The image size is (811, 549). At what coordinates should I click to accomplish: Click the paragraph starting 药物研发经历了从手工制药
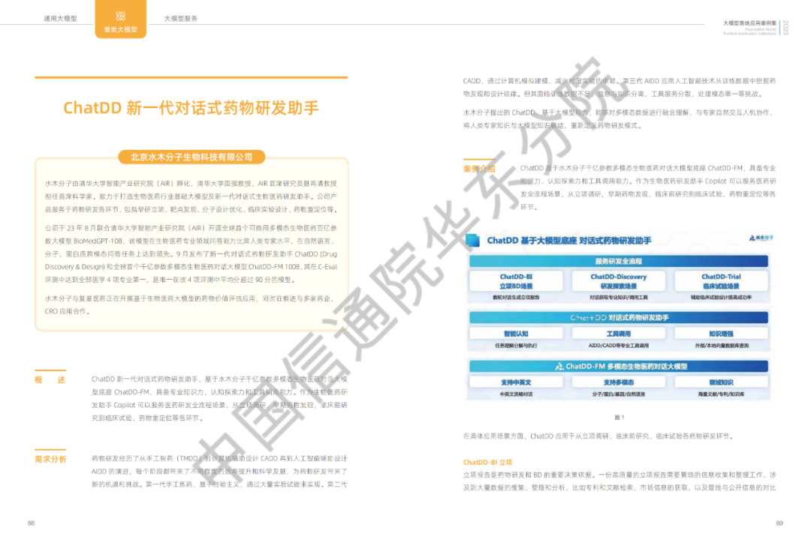click(x=219, y=471)
